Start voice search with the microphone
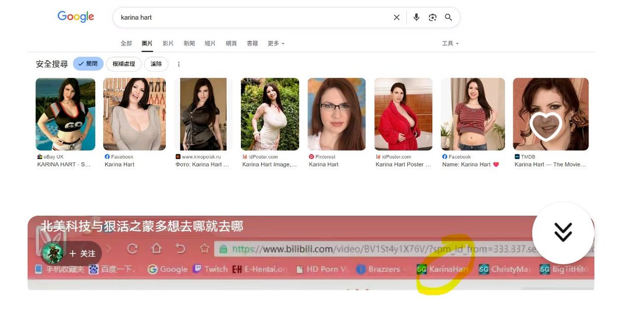 [416, 17]
